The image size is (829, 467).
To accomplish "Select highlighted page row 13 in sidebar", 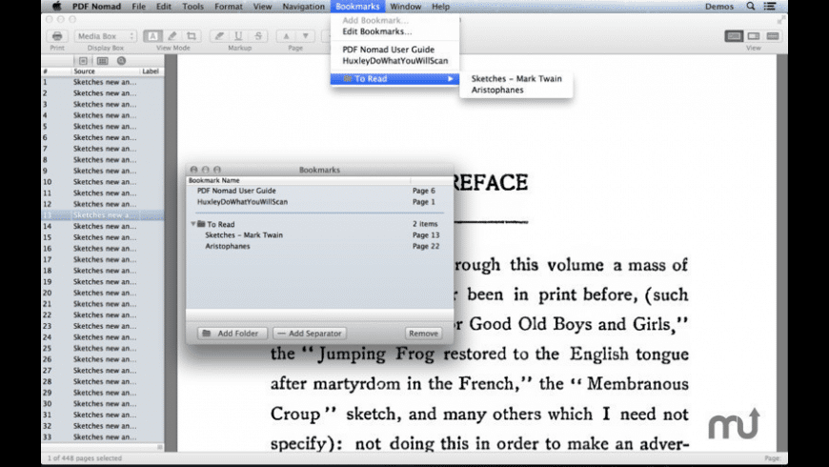I will point(103,214).
